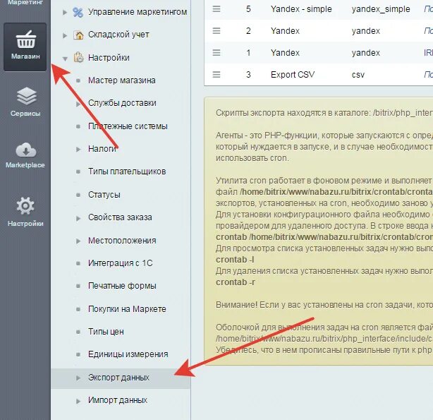Viewport: 433px width, 420px height.
Task: Open Печатные формы menu item
Action: click(122, 286)
